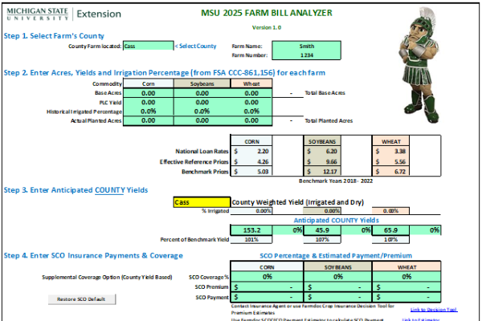Select Wheat Actual Planted Acres cell

251,120
